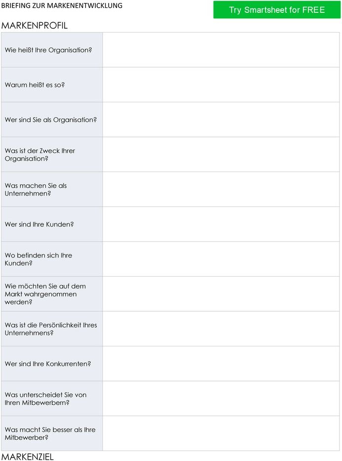Select answer cell for 'Was unterscheidet Sie von Ihren Mitbewerbern?'

click(221, 398)
